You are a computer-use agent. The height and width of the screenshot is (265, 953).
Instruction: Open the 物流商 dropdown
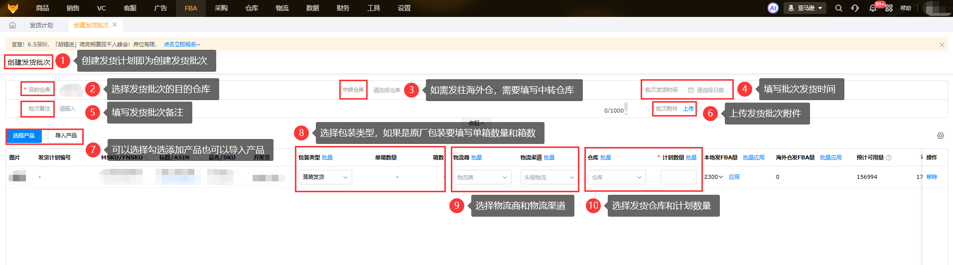[482, 177]
